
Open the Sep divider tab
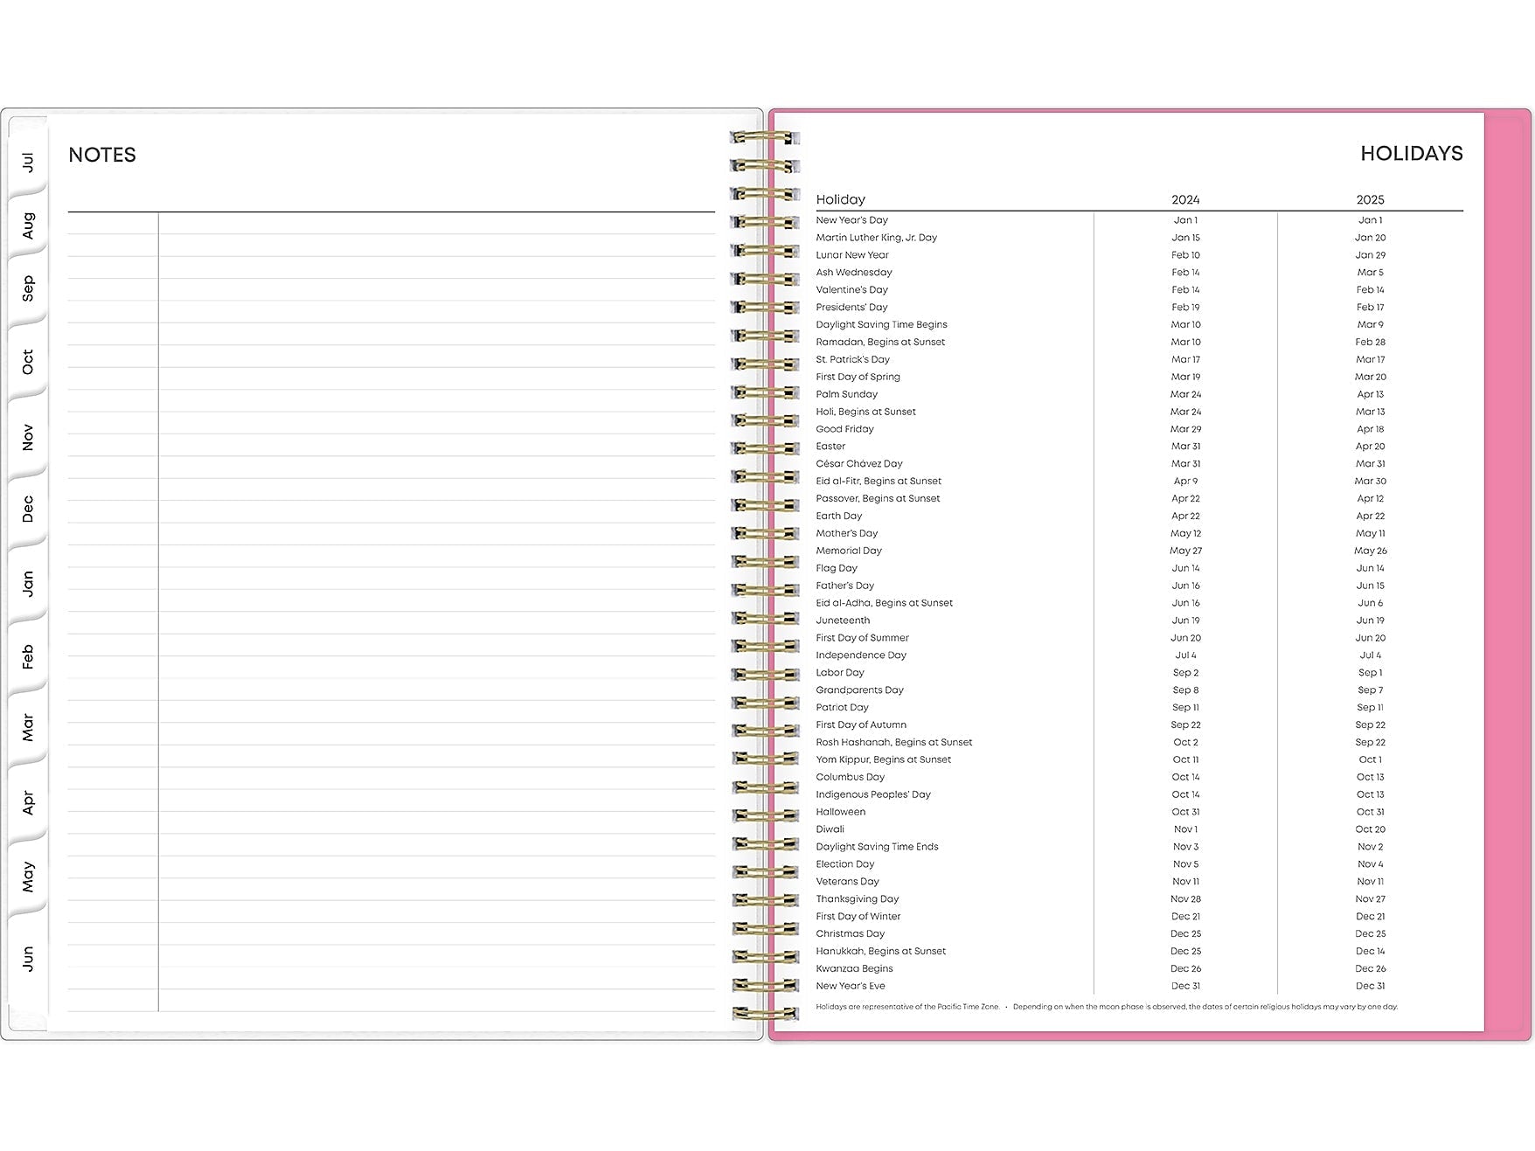(x=28, y=288)
